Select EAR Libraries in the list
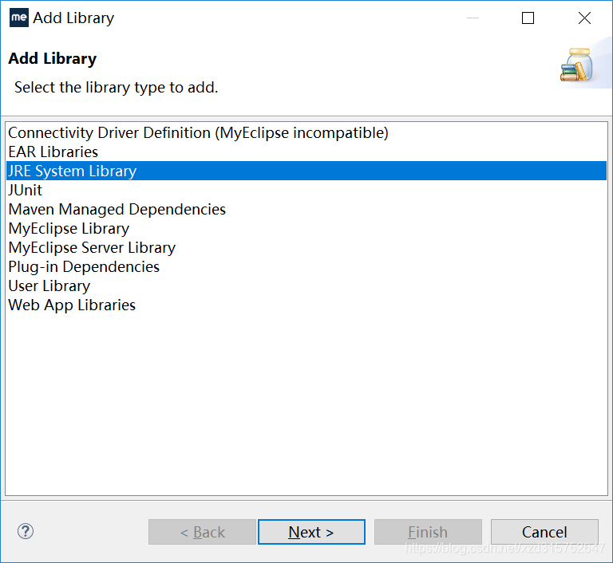This screenshot has width=613, height=563. (x=306, y=152)
